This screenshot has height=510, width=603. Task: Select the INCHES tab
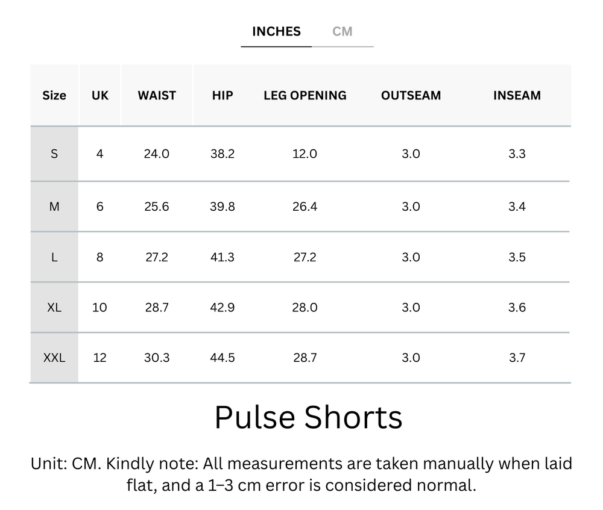coord(276,31)
